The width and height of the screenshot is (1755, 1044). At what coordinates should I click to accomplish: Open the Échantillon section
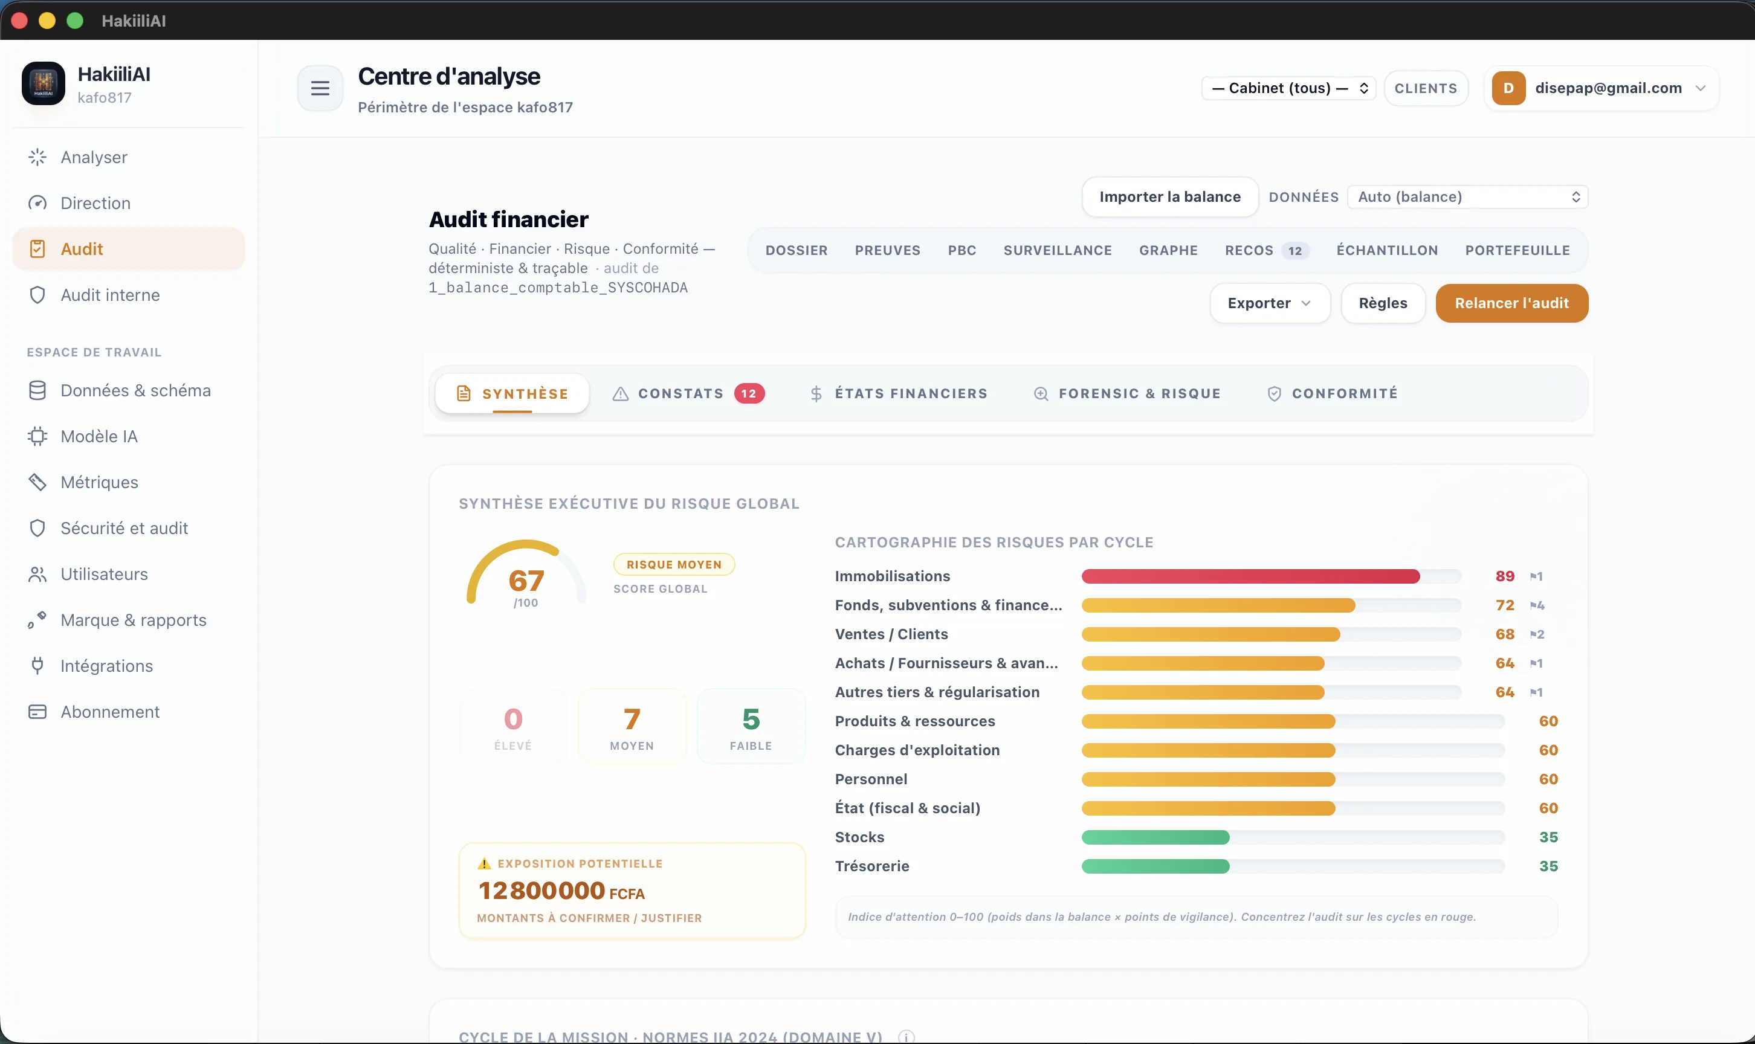(x=1387, y=251)
